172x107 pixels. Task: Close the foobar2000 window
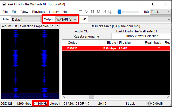[165, 4]
